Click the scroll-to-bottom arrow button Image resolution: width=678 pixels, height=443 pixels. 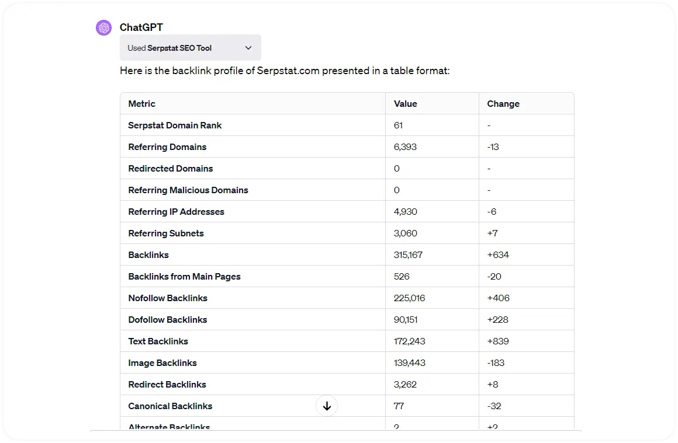point(327,406)
